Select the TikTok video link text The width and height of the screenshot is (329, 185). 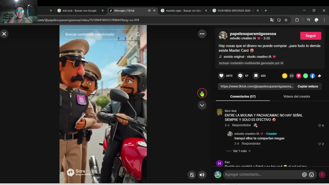[257, 86]
